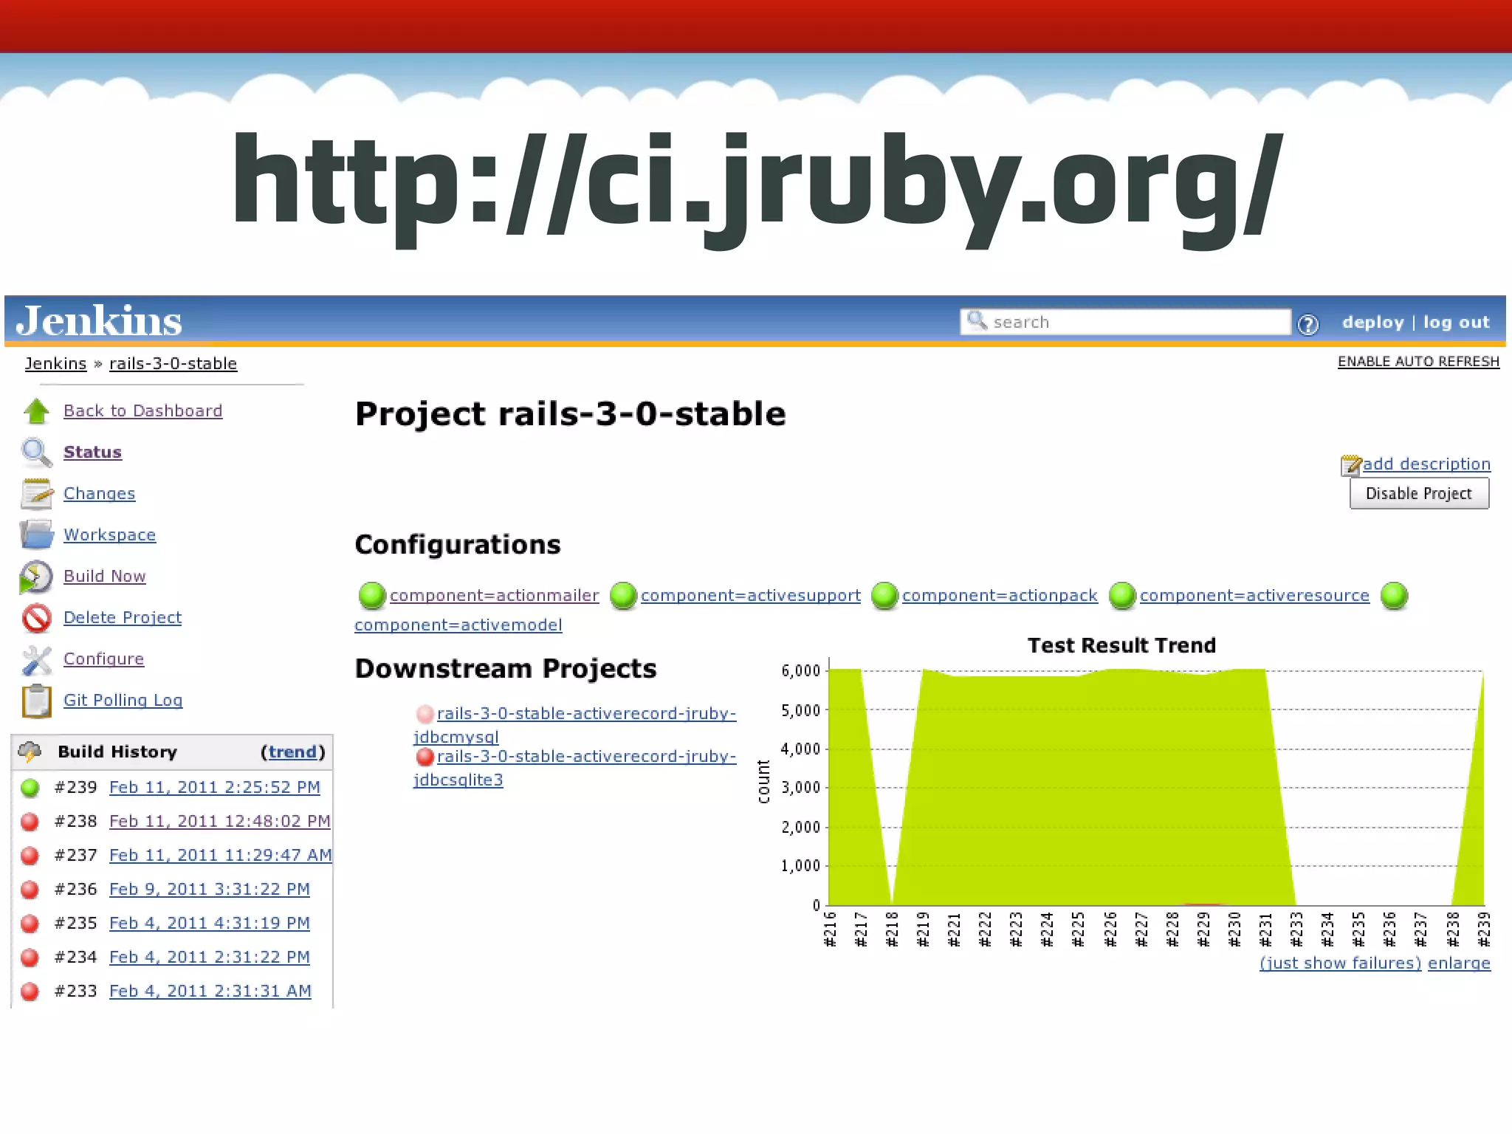This screenshot has height=1134, width=1512.
Task: Enlarge the Test Result Trend chart
Action: click(x=1458, y=963)
